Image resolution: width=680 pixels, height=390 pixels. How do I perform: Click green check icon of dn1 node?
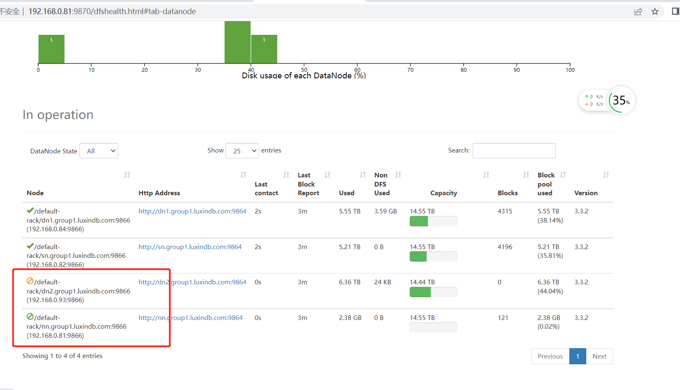(30, 211)
